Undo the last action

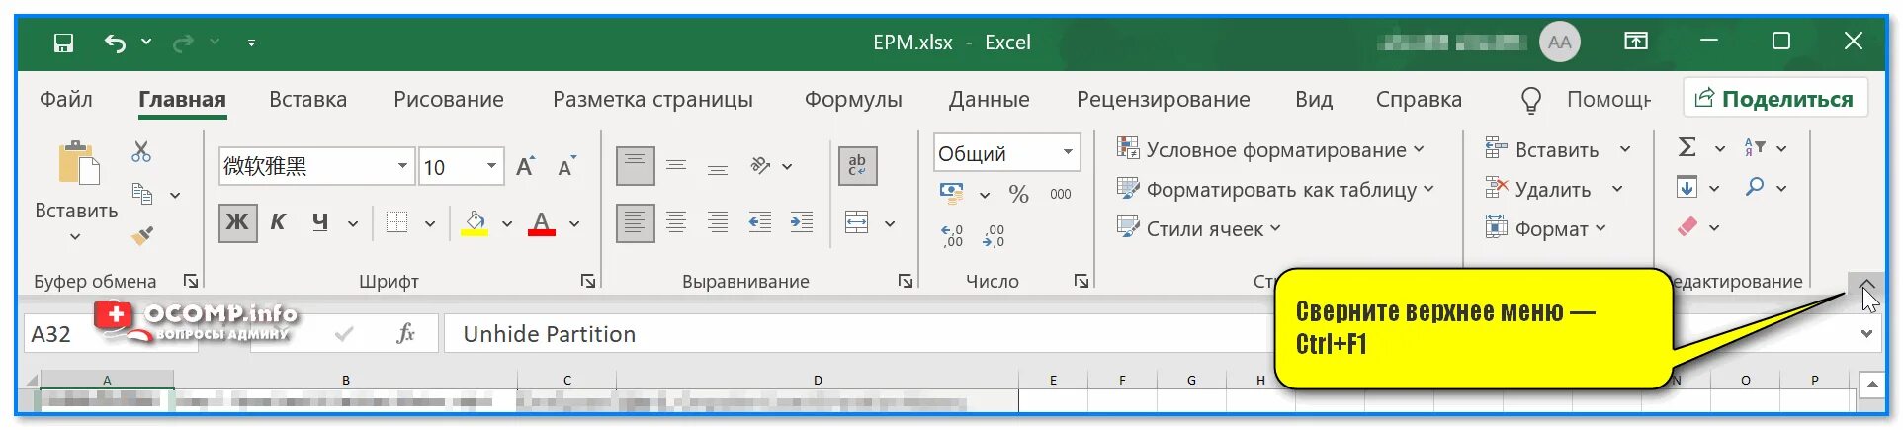click(115, 43)
